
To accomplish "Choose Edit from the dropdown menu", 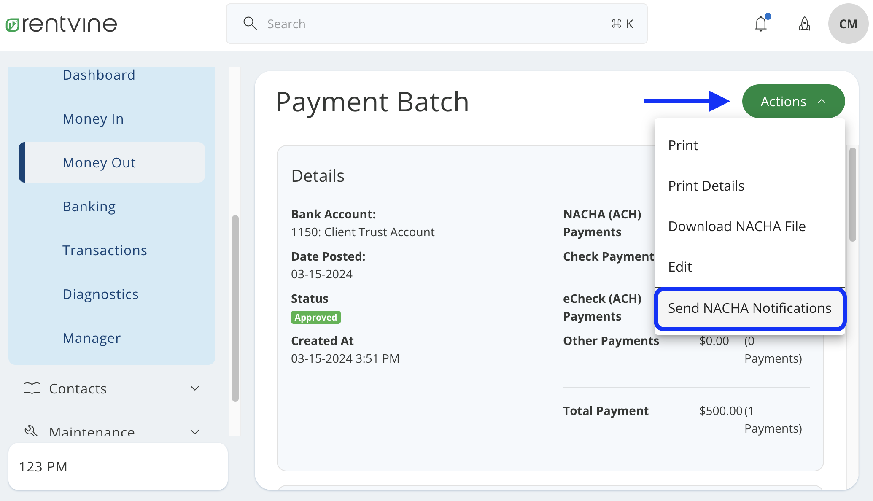I will pyautogui.click(x=679, y=267).
